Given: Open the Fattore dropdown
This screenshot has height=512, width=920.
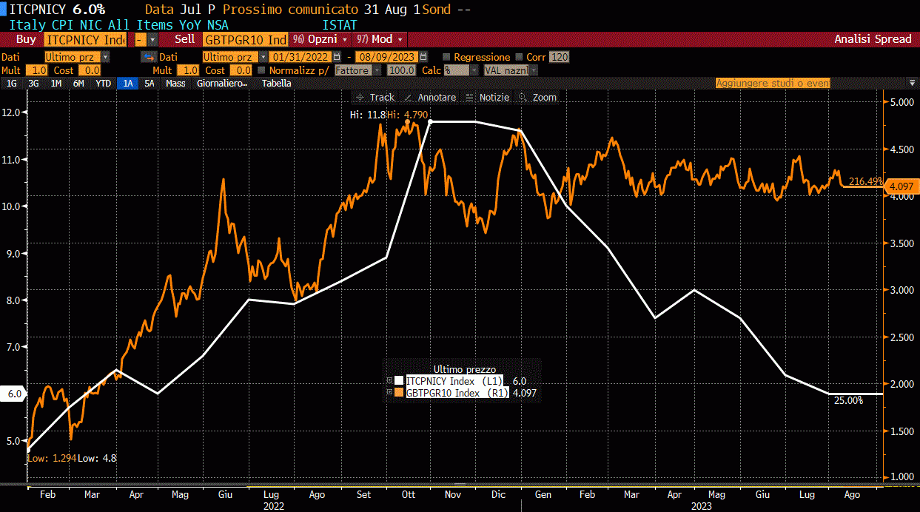Looking at the screenshot, I should [358, 70].
